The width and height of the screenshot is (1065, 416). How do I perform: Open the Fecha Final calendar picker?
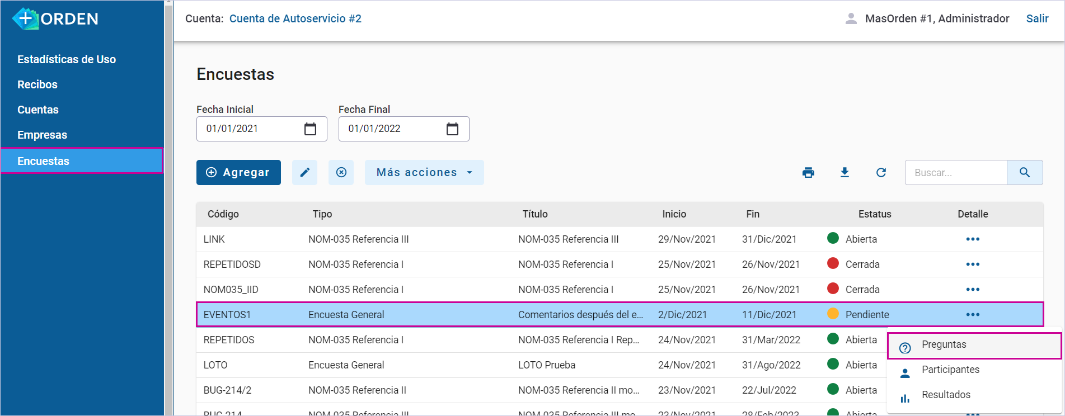coord(452,129)
